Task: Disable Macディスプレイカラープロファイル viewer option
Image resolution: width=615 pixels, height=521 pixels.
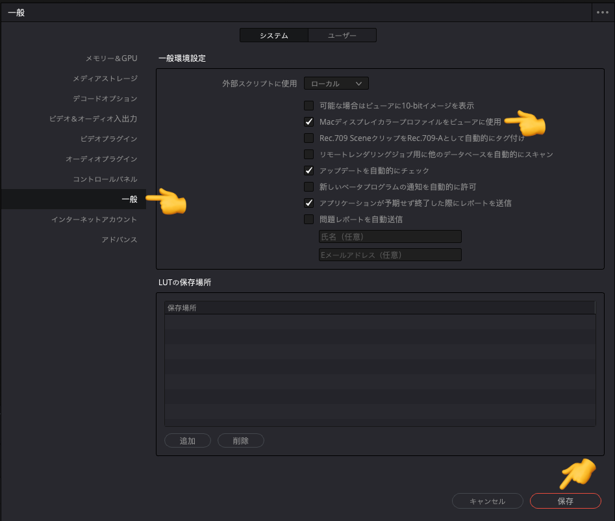Action: coord(309,122)
